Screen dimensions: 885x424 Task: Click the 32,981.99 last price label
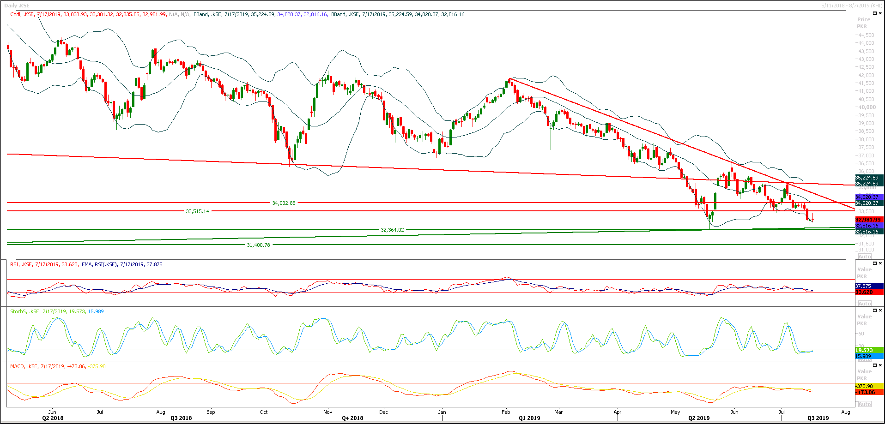coord(867,220)
